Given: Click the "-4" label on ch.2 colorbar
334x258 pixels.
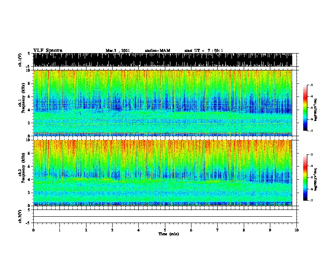Looking at the screenshot, I should coord(311,166).
